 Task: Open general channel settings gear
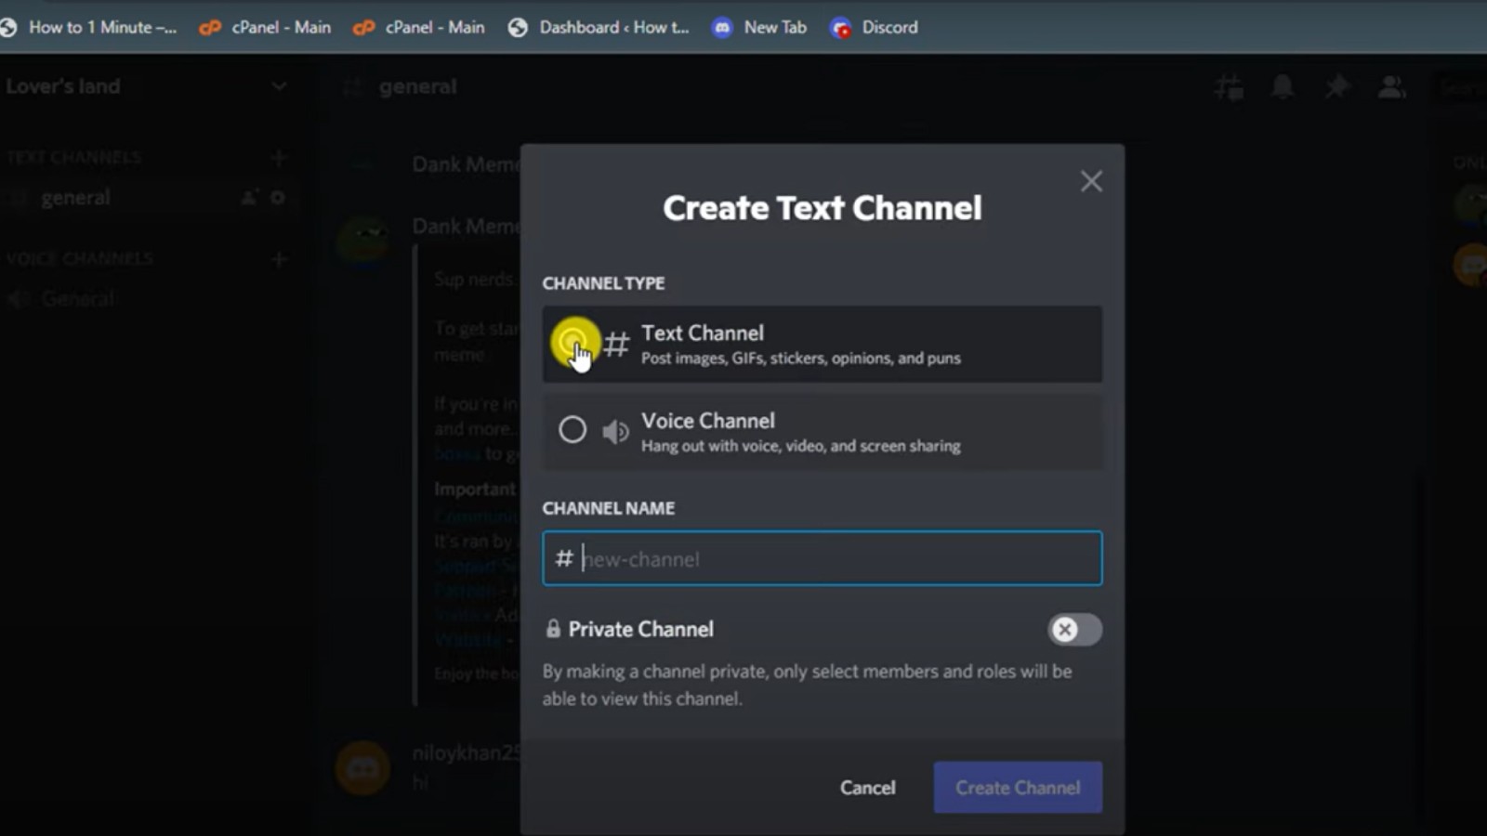click(x=277, y=198)
